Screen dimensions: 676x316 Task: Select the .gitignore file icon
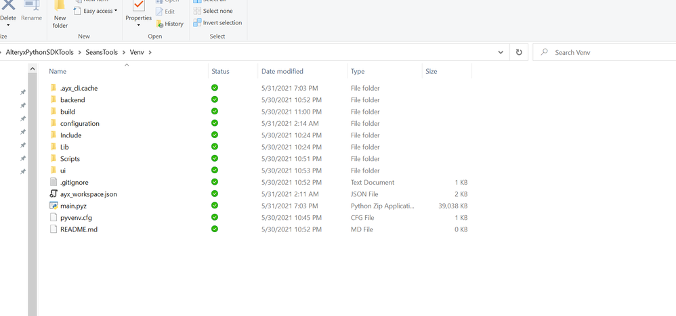point(54,182)
